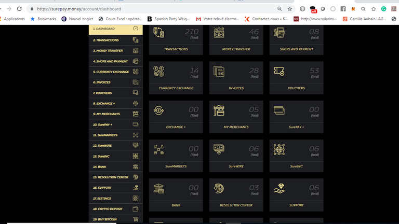Go to Money Transfer sidebar entry

point(116,51)
